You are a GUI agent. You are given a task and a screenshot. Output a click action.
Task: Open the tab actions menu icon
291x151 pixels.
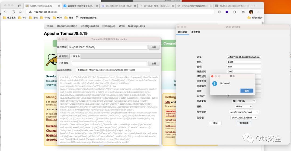pos(20,6)
